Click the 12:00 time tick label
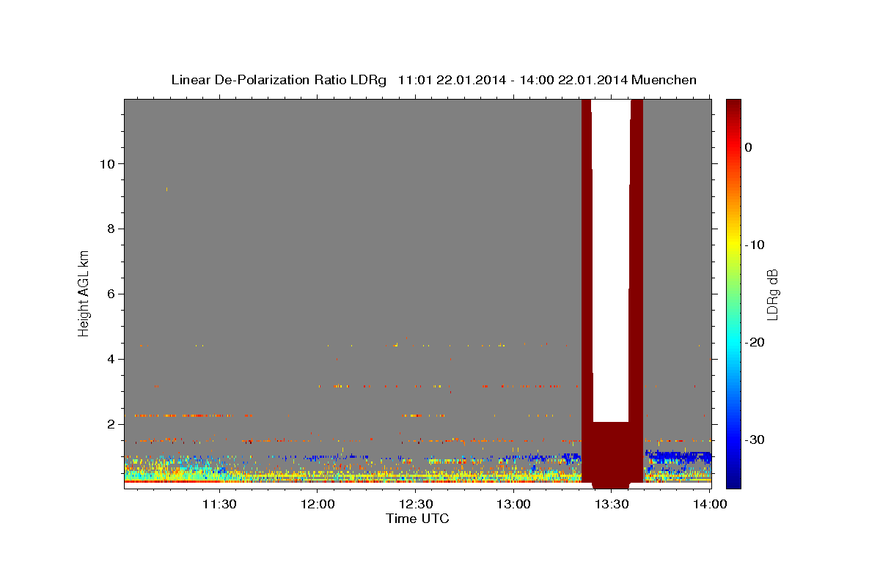This screenshot has height=586, width=880. pos(318,504)
